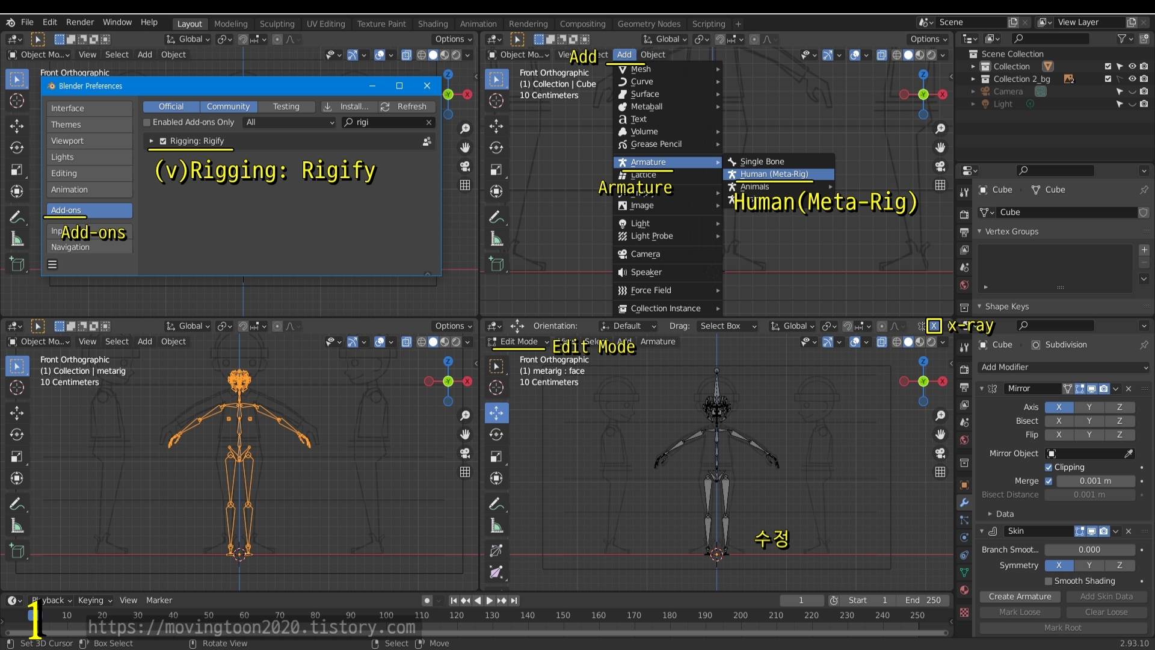Image resolution: width=1155 pixels, height=650 pixels.
Task: Toggle Enabled Add-ons Only checkbox
Action: (146, 122)
